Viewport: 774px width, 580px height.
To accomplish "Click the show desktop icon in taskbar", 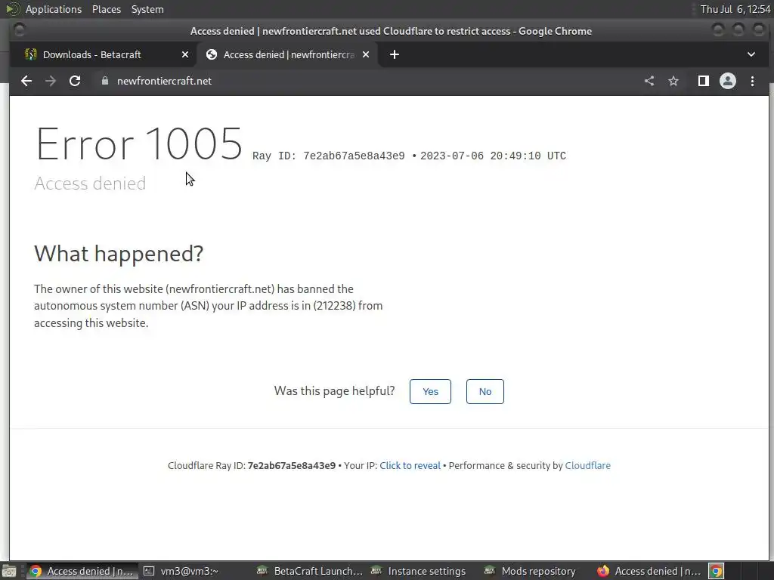I will pyautogui.click(x=9, y=571).
